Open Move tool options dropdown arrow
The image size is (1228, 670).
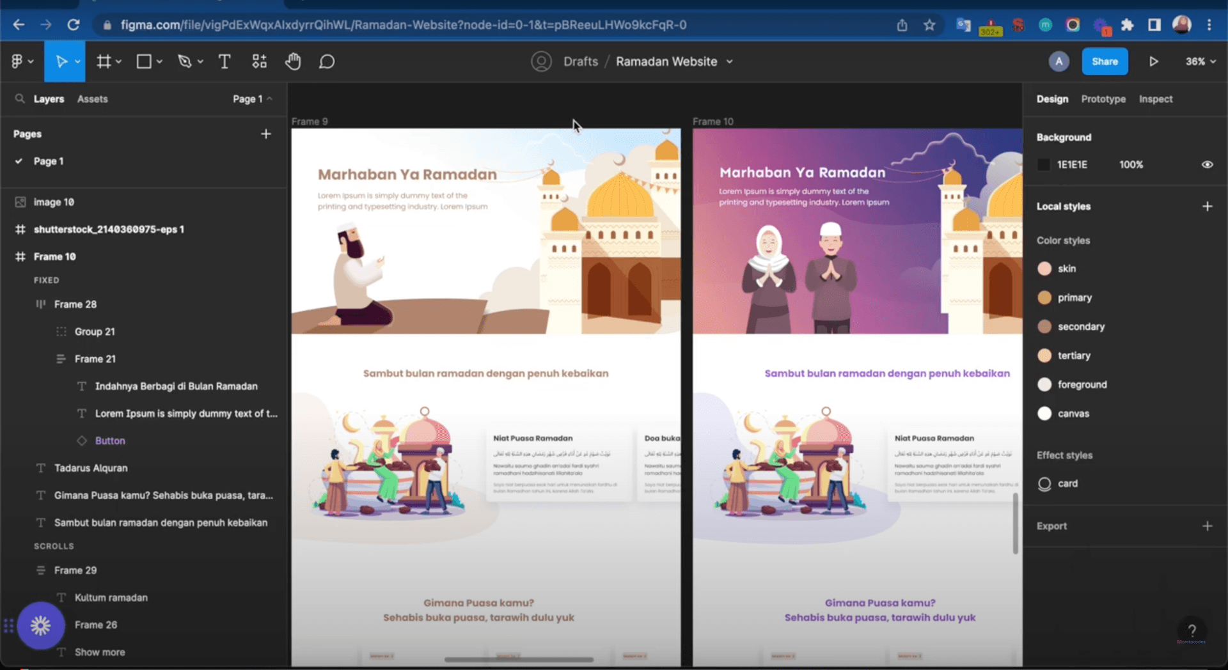[77, 61]
